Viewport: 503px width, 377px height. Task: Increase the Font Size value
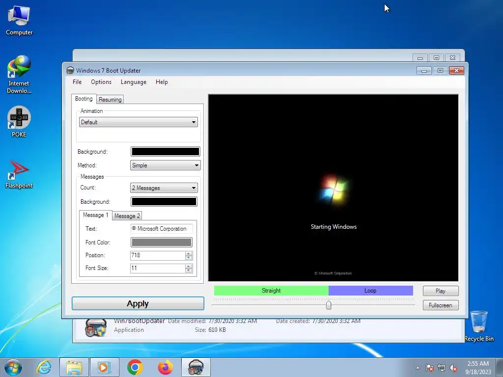(x=189, y=267)
